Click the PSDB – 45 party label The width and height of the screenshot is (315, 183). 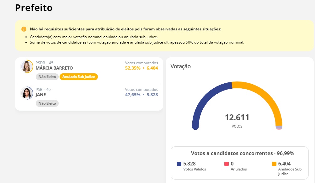click(x=45, y=63)
